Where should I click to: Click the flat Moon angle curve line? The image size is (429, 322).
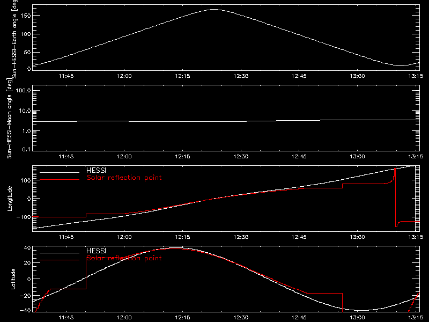coord(226,121)
